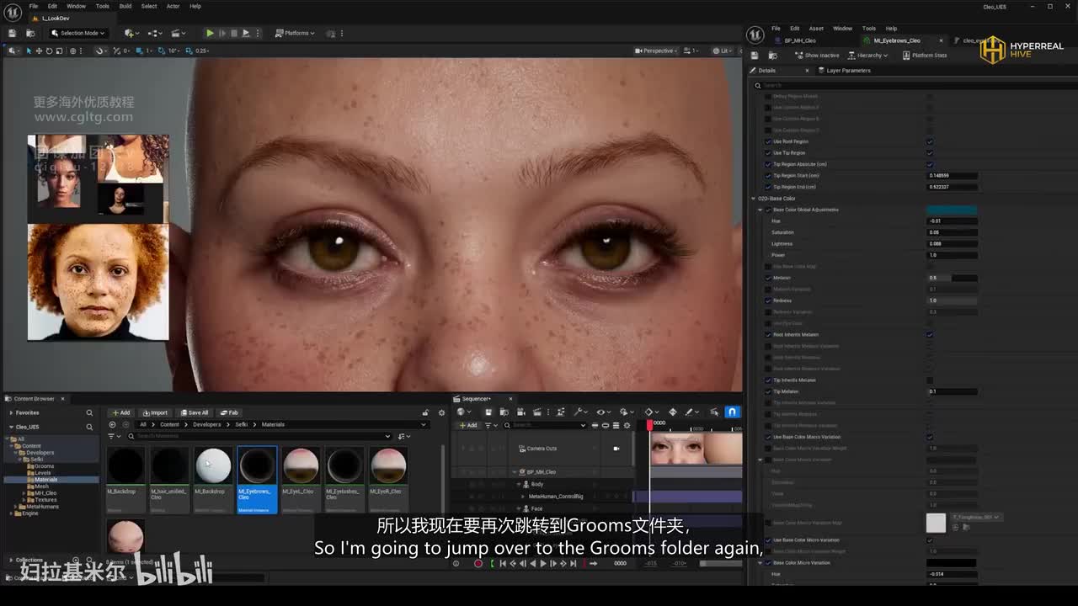1078x606 pixels.
Task: Select the scale gizmo tool
Action: 57,50
